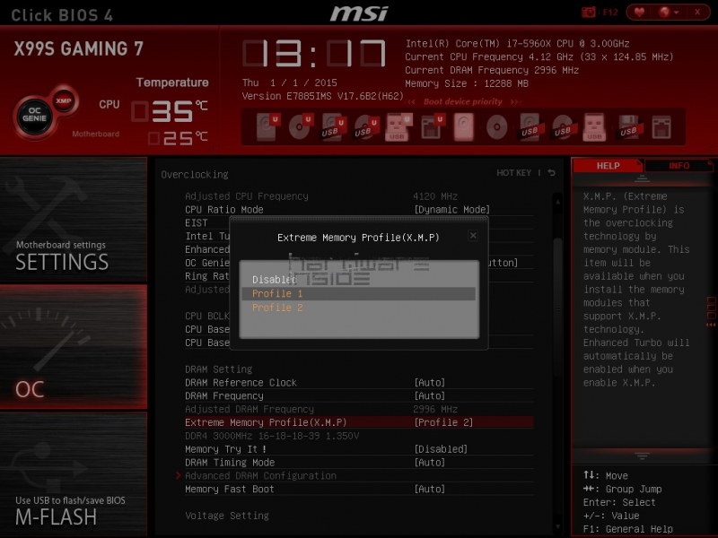718x538 pixels.
Task: Switch to the HELP tab
Action: click(609, 166)
